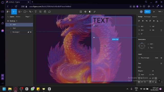Select the Text tool
The image size is (164, 92).
click(x=36, y=12)
